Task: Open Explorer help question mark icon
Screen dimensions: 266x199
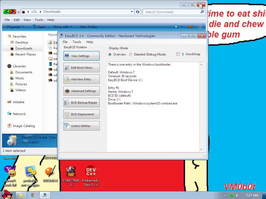Action: point(200,27)
